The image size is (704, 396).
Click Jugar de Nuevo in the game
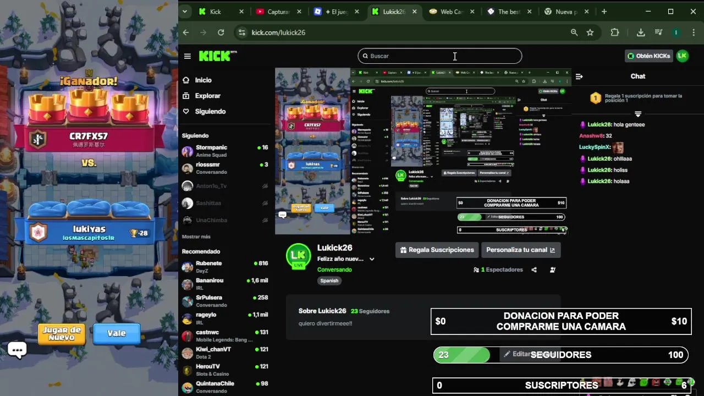point(62,334)
